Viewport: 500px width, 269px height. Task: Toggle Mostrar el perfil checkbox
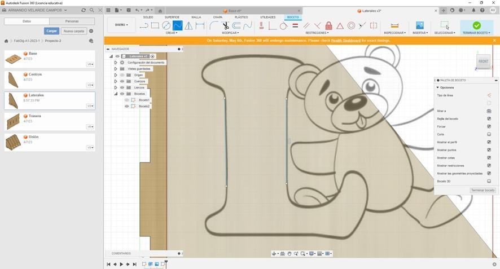click(489, 142)
